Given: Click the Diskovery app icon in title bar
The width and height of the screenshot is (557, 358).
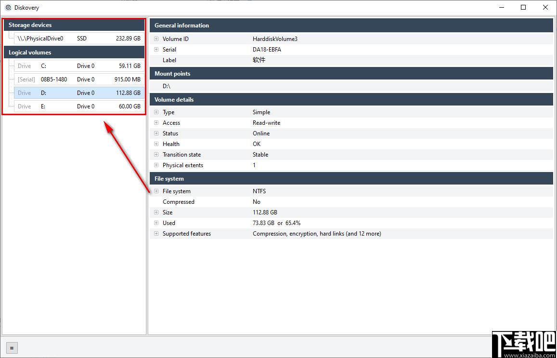Looking at the screenshot, I should click(x=8, y=7).
